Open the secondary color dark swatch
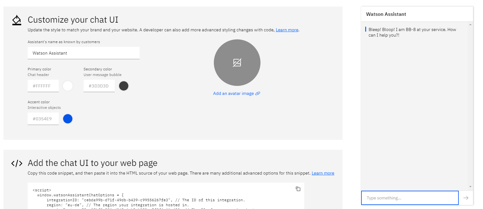The height and width of the screenshot is (209, 483). pyautogui.click(x=124, y=86)
